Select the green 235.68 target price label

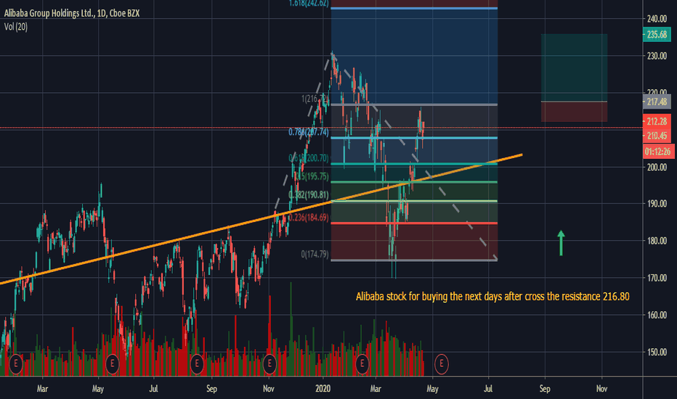pyautogui.click(x=657, y=35)
